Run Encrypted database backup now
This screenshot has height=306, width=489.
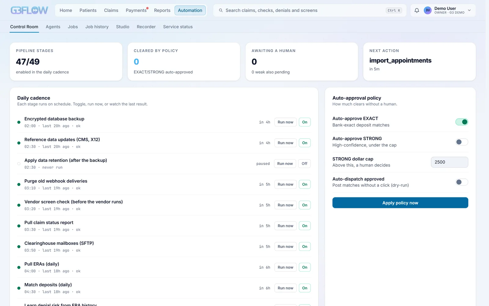pos(285,122)
